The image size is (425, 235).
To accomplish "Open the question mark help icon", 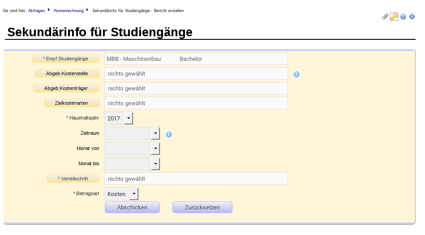I will 403,17.
